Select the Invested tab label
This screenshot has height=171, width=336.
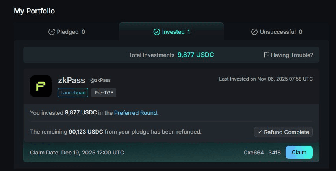[173, 32]
